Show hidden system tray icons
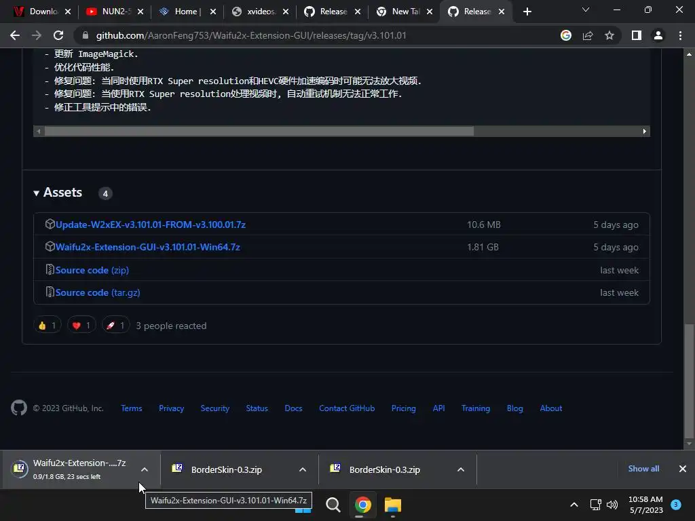 click(x=574, y=505)
